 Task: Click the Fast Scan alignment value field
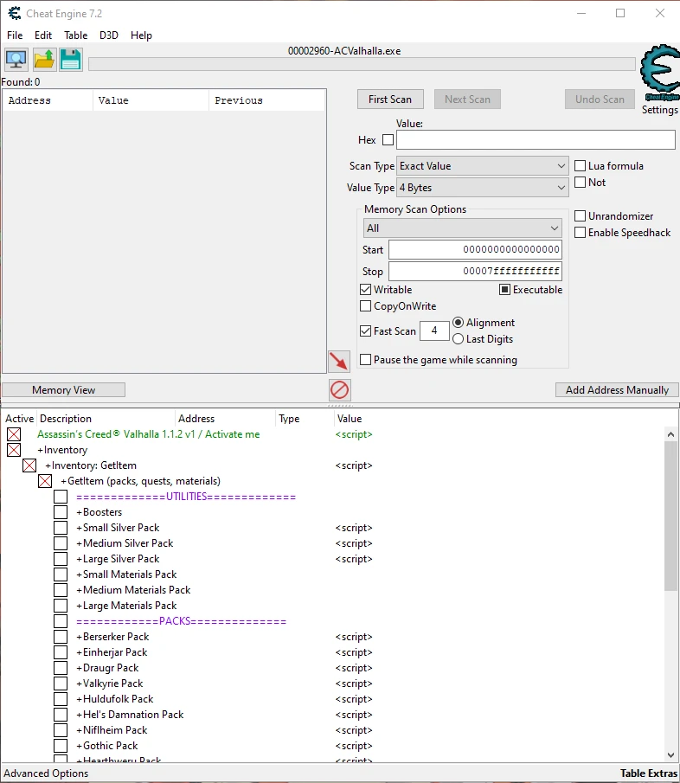coord(434,331)
